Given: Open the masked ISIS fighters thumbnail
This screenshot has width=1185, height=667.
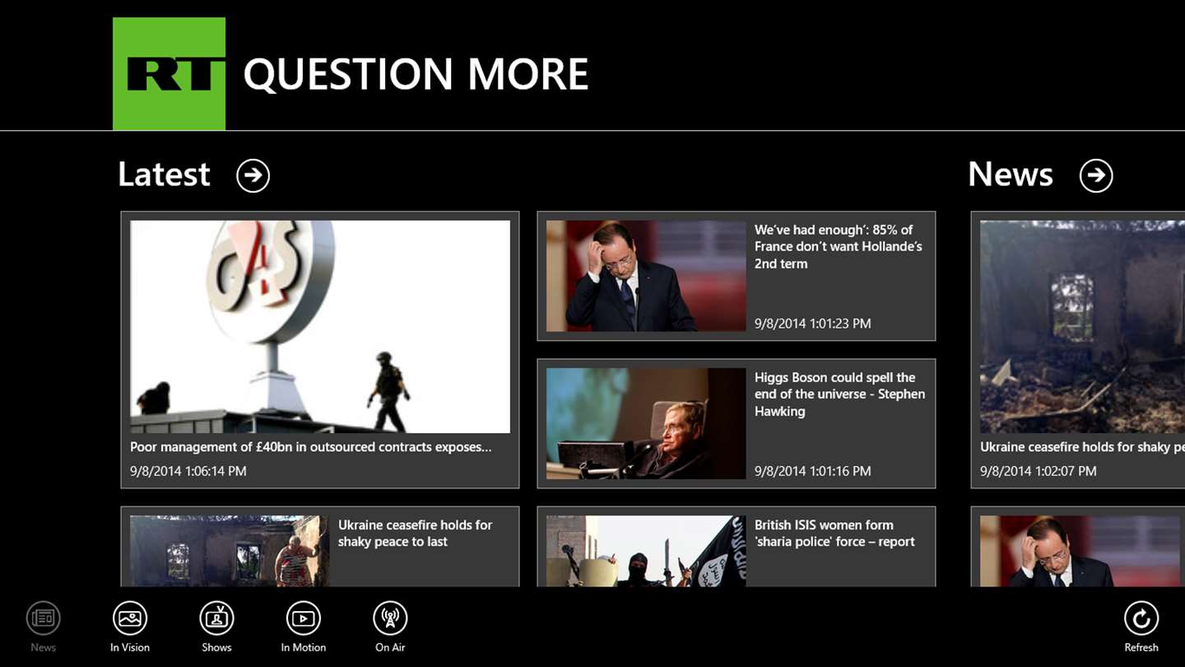Looking at the screenshot, I should pyautogui.click(x=646, y=551).
